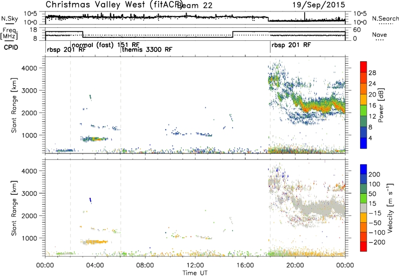Click the '4000' tick of the power panel
This screenshot has width=399, height=276.
coord(29,68)
